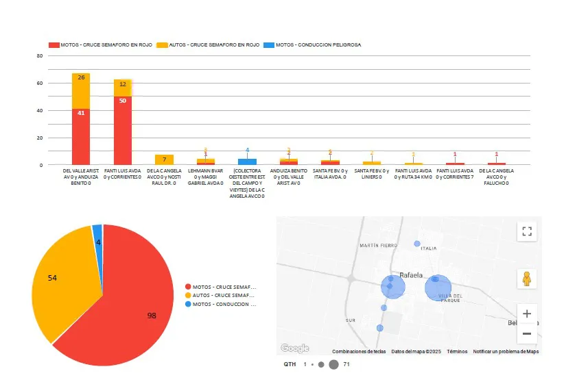Click Notificar un problema de Maps link
The width and height of the screenshot is (577, 384).
point(506,351)
